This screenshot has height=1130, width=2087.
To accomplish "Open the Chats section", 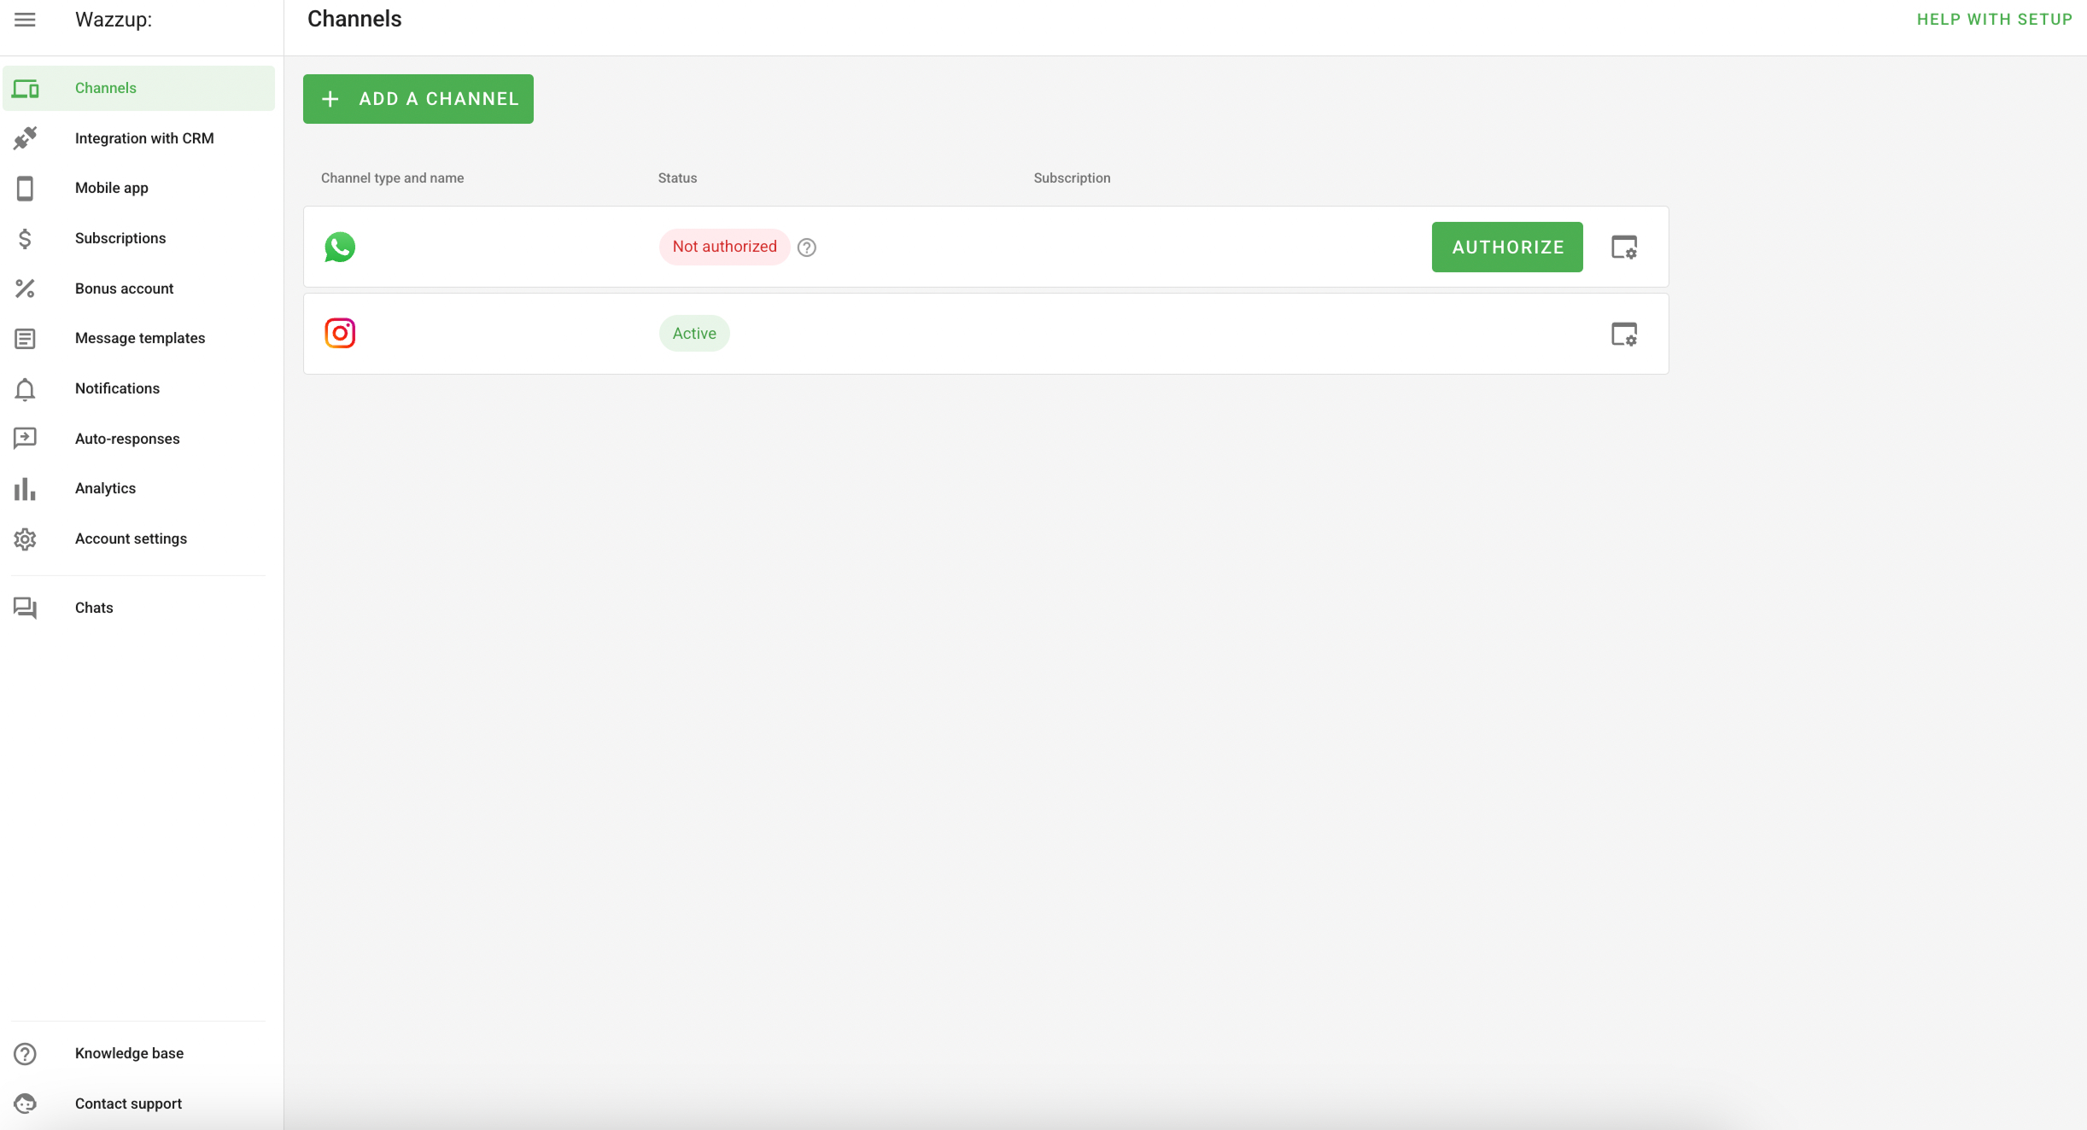I will (x=94, y=608).
